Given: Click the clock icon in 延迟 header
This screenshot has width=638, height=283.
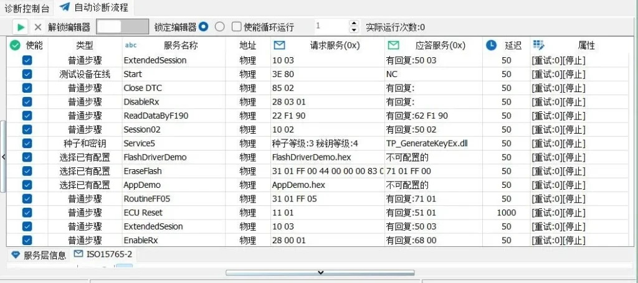Looking at the screenshot, I should click(492, 45).
